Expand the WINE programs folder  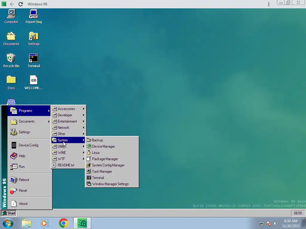(x=68, y=152)
